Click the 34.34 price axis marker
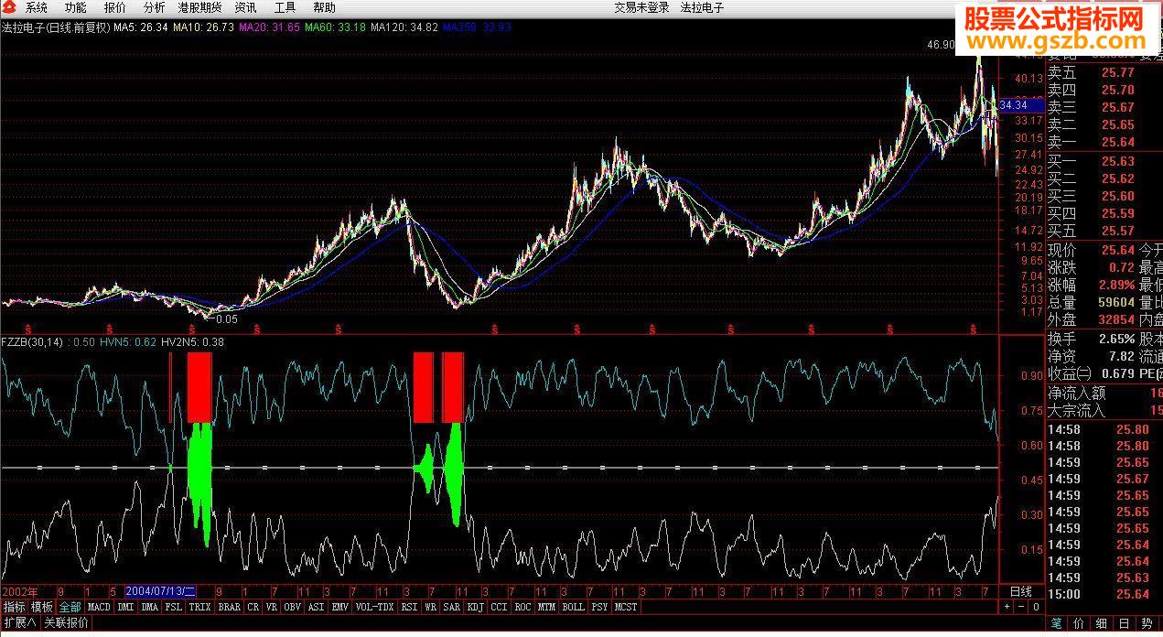The image size is (1163, 637). [1020, 105]
